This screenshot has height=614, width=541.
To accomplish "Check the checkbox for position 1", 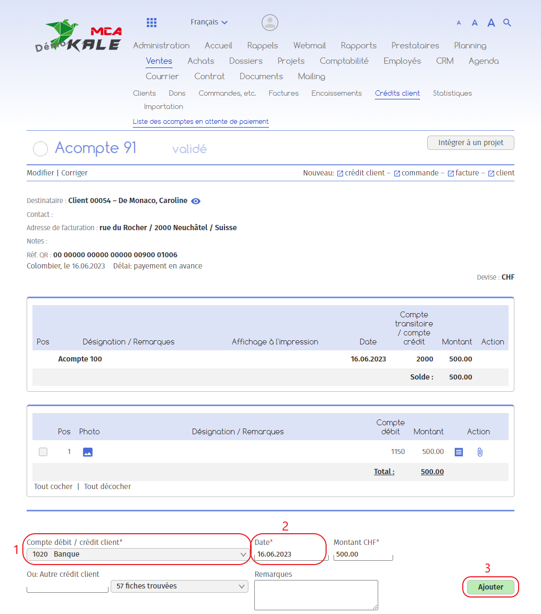I will coord(43,452).
